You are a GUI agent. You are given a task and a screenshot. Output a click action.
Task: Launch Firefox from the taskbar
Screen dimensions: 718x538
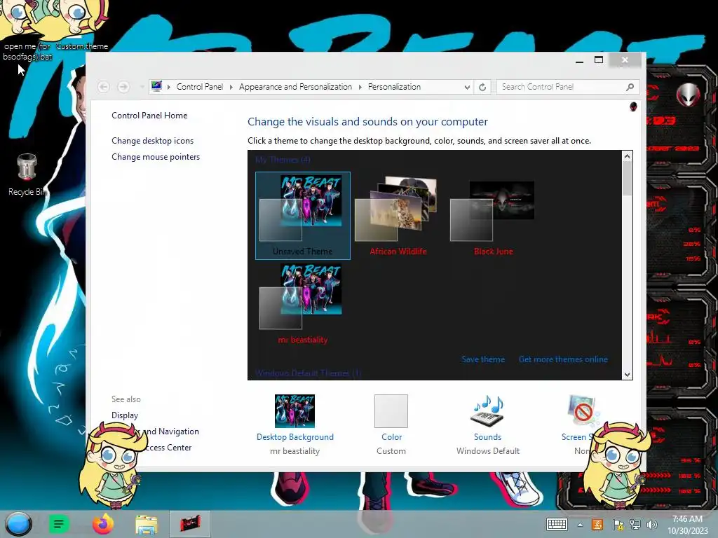103,524
